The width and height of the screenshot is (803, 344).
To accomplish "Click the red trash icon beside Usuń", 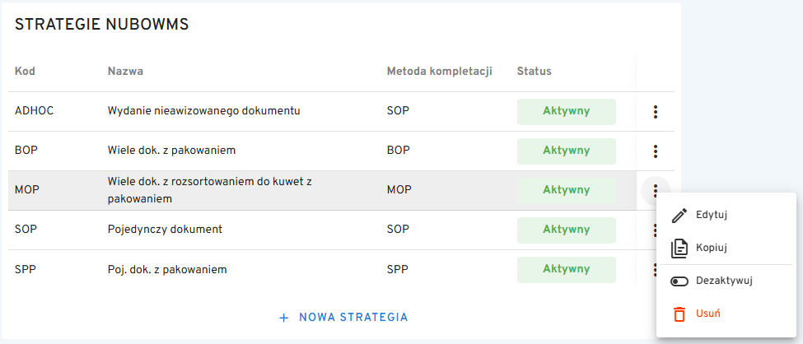I will click(x=679, y=314).
